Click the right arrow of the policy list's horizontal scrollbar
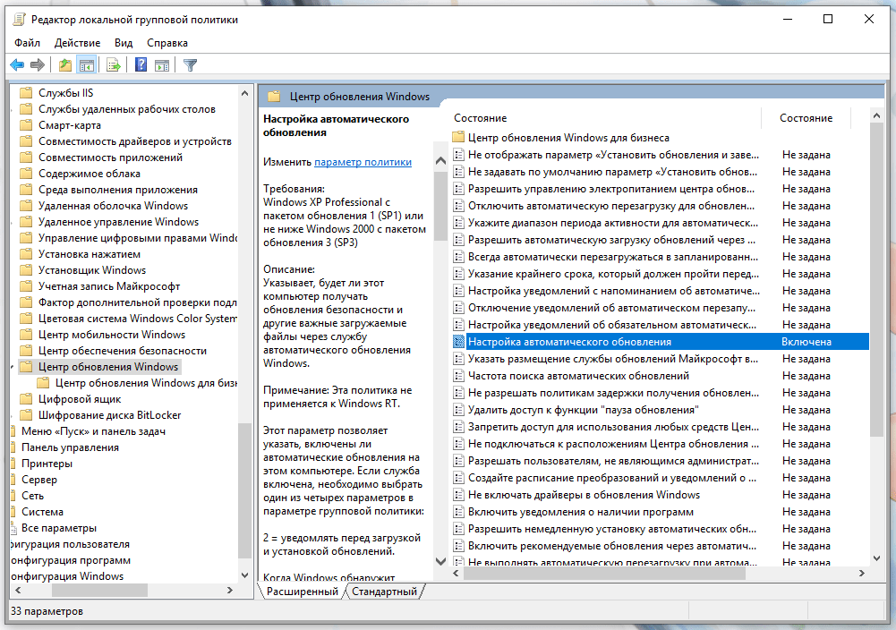 [x=862, y=573]
